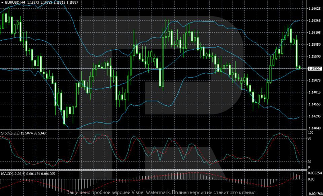Click the Visual Watermark notice text at bottom
The height and width of the screenshot is (196, 323).
(x=161, y=192)
